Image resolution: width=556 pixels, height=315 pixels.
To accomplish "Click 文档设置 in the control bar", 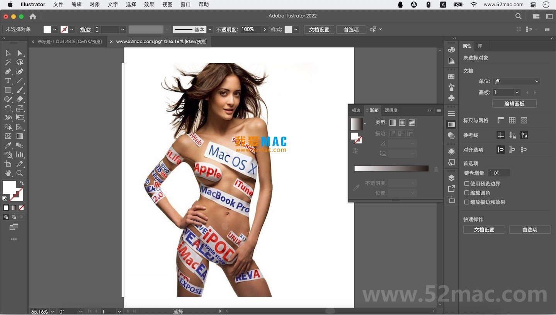I will click(x=319, y=30).
